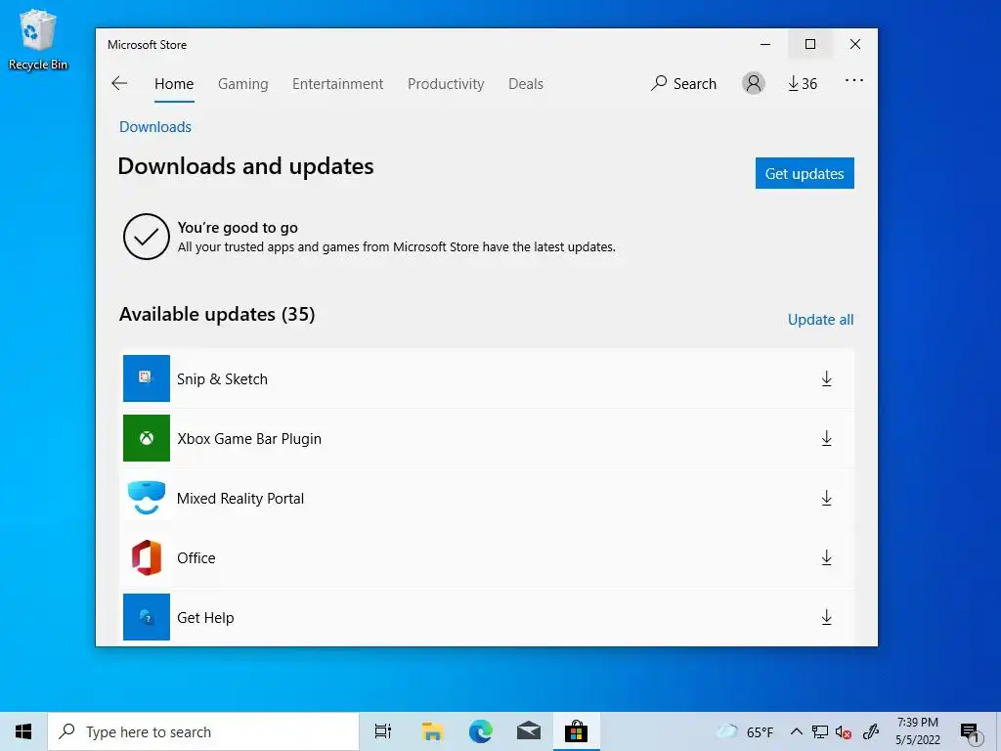
Task: Open Search in Microsoft Store
Action: (683, 84)
